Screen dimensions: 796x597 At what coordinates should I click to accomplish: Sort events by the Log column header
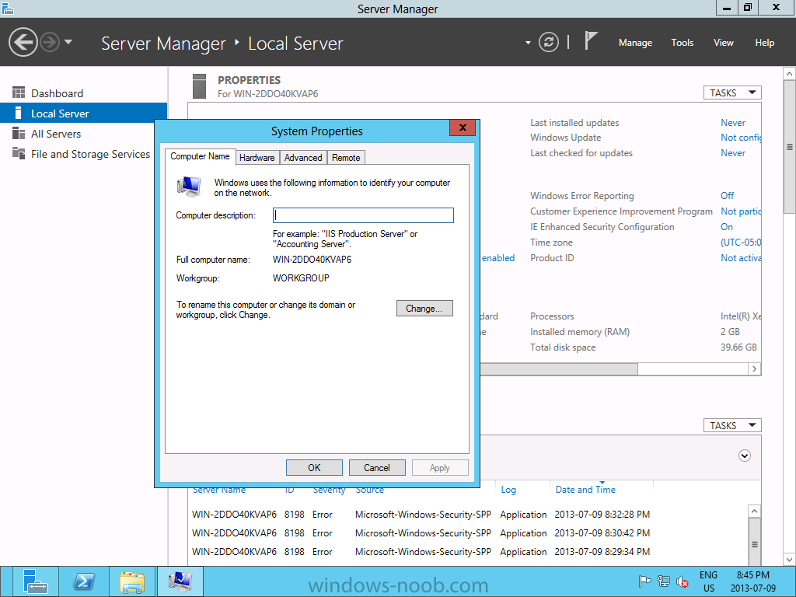(x=508, y=490)
